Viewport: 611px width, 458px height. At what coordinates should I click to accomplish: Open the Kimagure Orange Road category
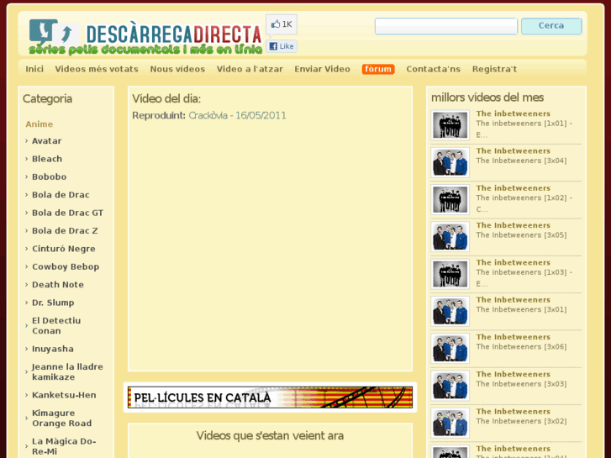[62, 418]
